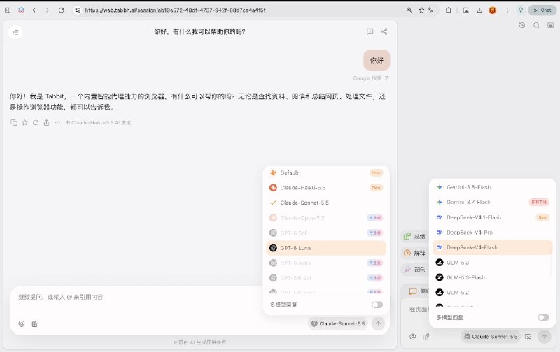
Task: Click the screen capture selection icon in toolbar
Action: [x=465, y=10]
